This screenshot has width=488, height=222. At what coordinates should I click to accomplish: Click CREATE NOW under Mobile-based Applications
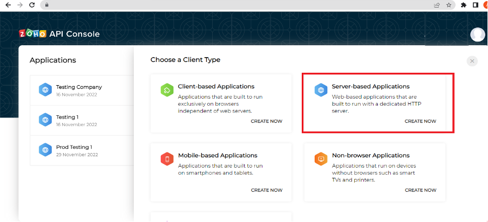(267, 190)
